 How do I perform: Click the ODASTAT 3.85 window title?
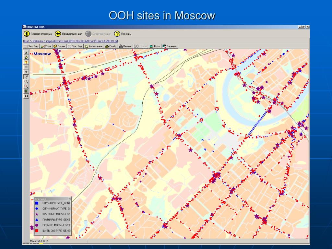click(x=35, y=27)
